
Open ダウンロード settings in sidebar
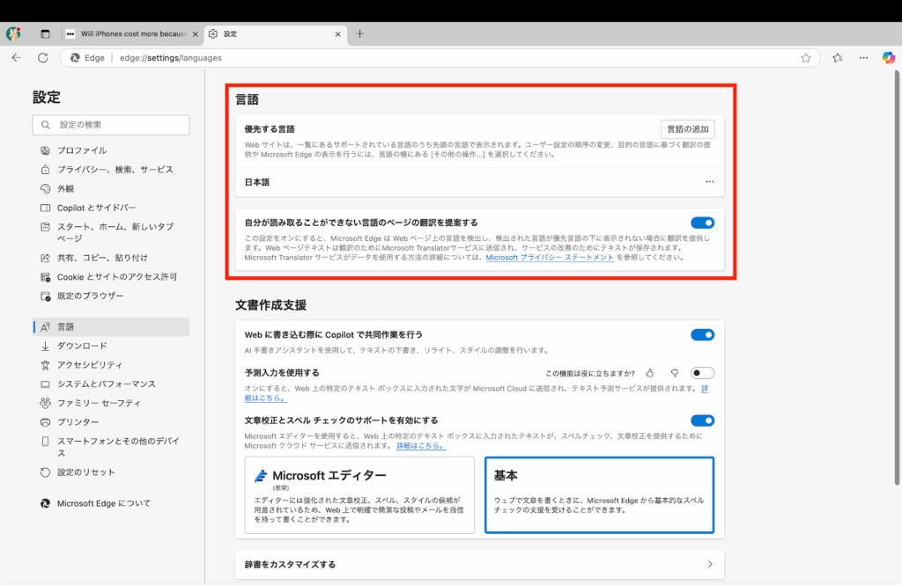[x=82, y=346]
